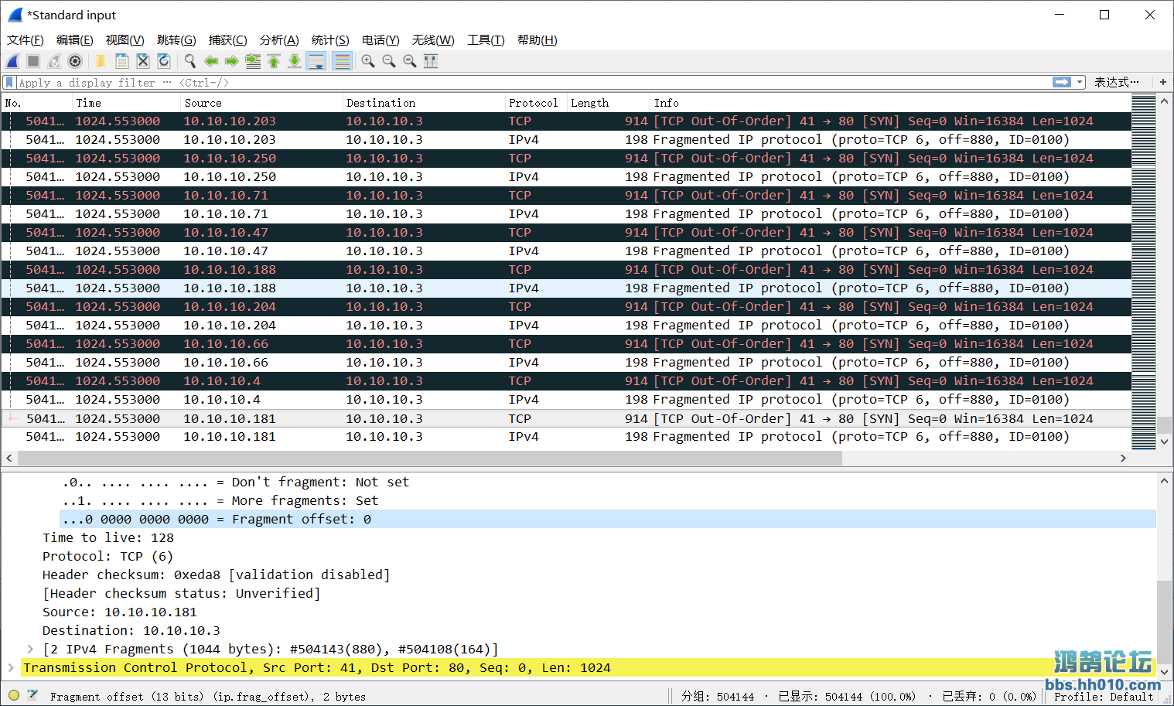
Task: Click the horizontal scrollbar of packet list
Action: click(429, 458)
